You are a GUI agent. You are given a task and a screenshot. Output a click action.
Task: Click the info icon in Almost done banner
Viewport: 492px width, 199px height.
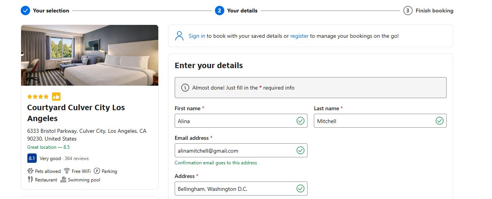pos(185,88)
